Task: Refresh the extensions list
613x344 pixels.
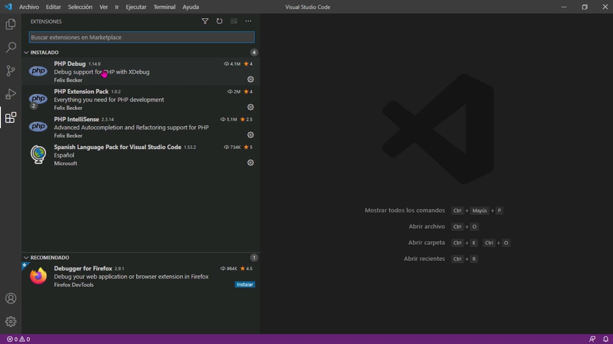Action: click(x=219, y=21)
